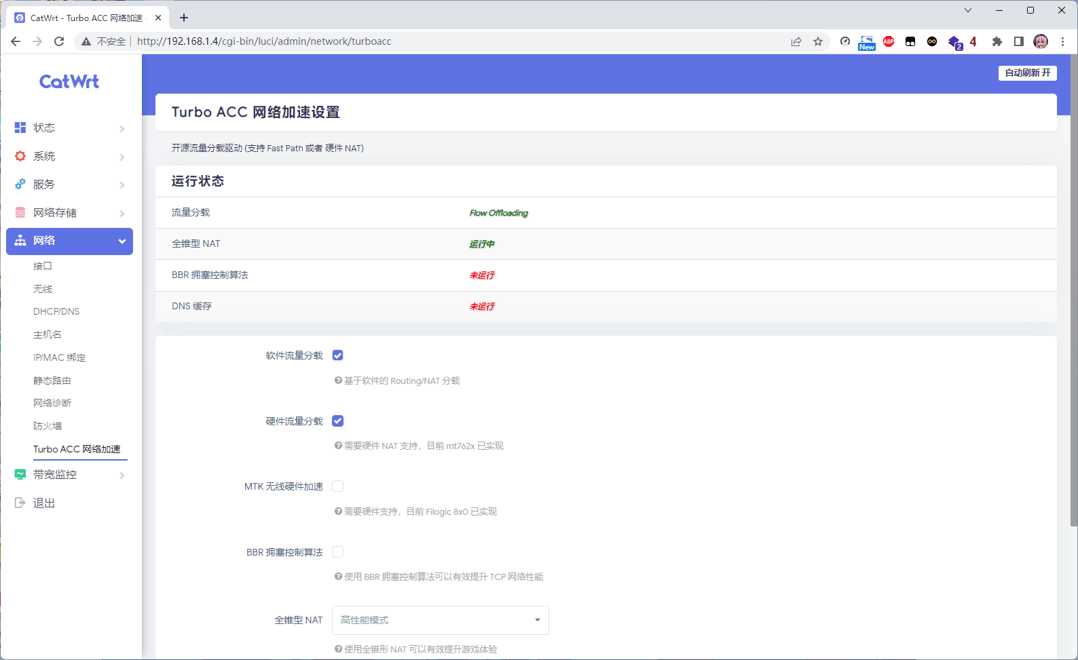The height and width of the screenshot is (660, 1078).
Task: Click the 未运行 status for DNS 缓存
Action: pyautogui.click(x=482, y=307)
